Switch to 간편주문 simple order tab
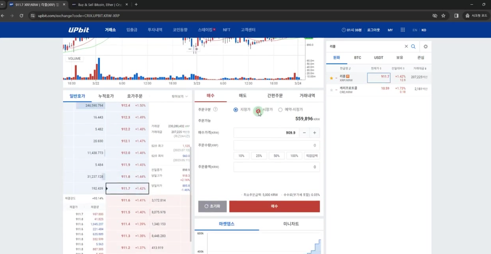 tap(275, 96)
